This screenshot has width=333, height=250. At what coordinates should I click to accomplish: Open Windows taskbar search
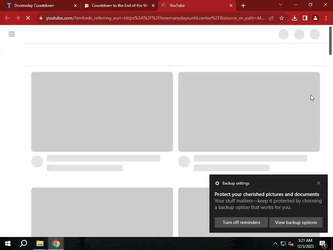(x=23, y=243)
